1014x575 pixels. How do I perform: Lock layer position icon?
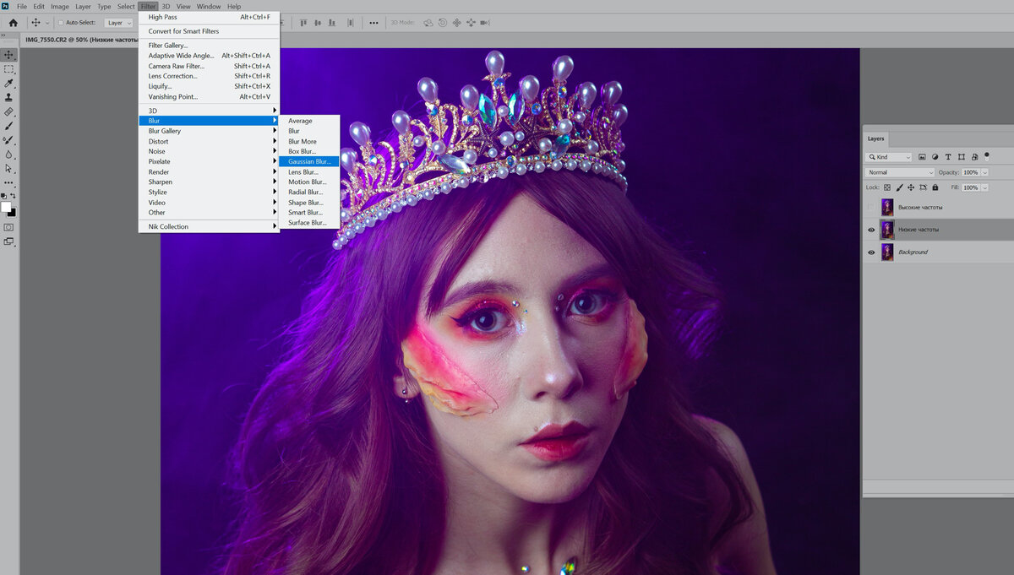[x=911, y=187]
